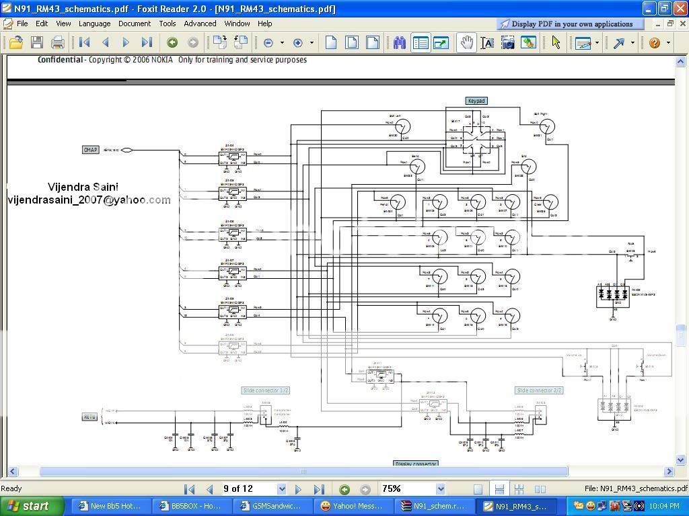Choose the Fit Page icon
Screen dimensions: 689x516
coord(351,42)
